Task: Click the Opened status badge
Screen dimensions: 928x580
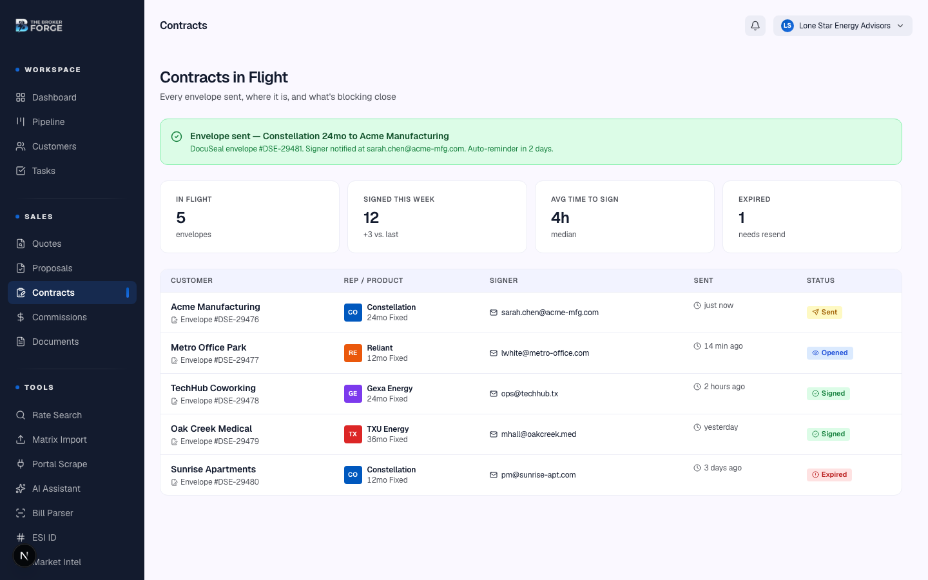Action: (830, 353)
